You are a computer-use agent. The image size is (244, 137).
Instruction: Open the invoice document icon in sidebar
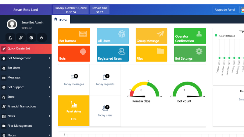click(x=21, y=38)
